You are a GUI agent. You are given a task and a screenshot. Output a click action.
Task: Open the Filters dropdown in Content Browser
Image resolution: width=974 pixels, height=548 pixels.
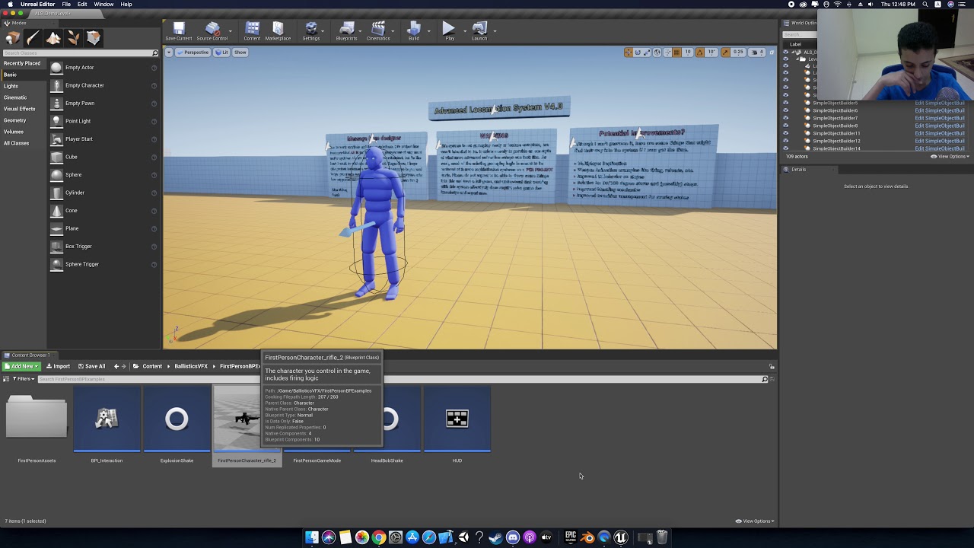pos(24,379)
